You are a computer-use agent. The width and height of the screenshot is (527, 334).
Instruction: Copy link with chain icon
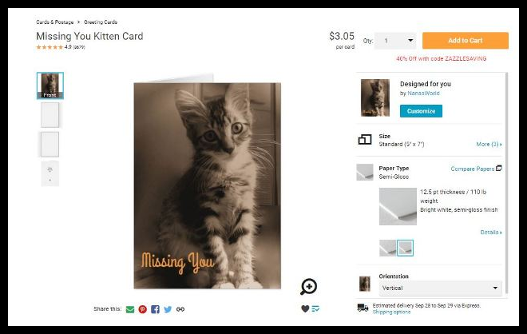[x=180, y=309]
